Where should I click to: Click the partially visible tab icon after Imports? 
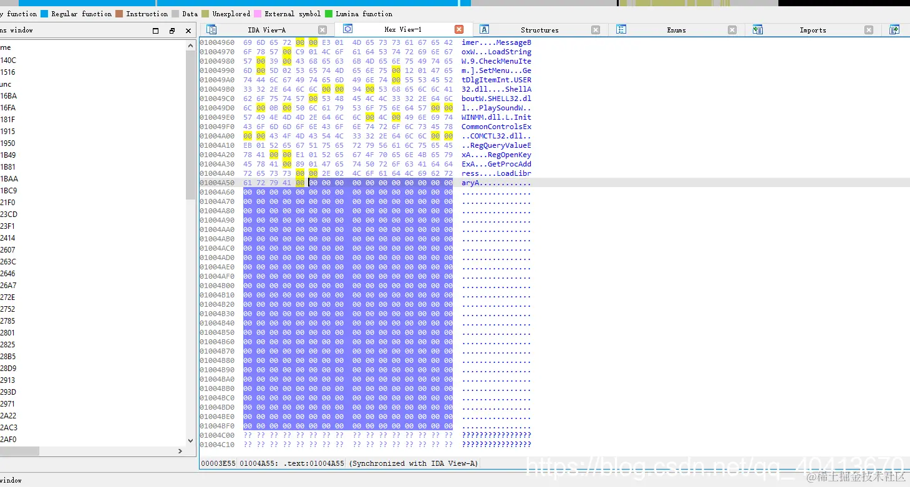[x=894, y=29]
